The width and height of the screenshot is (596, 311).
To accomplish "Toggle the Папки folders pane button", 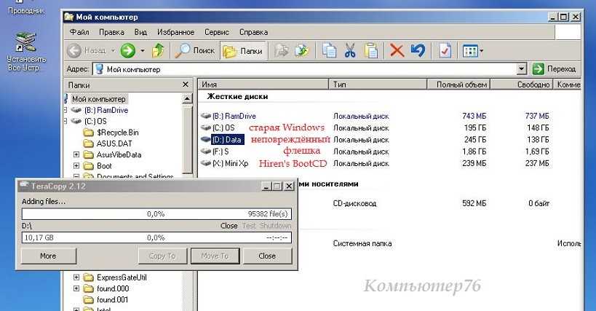I will [x=242, y=50].
